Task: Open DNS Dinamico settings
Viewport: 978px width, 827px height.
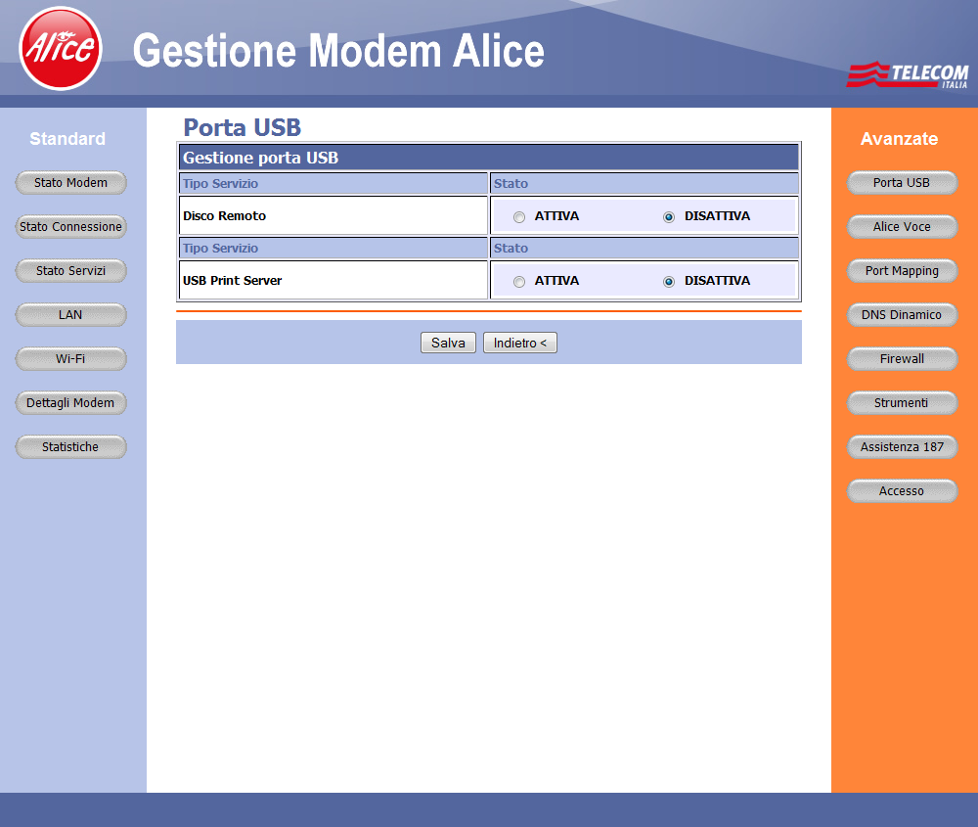Action: pos(902,315)
